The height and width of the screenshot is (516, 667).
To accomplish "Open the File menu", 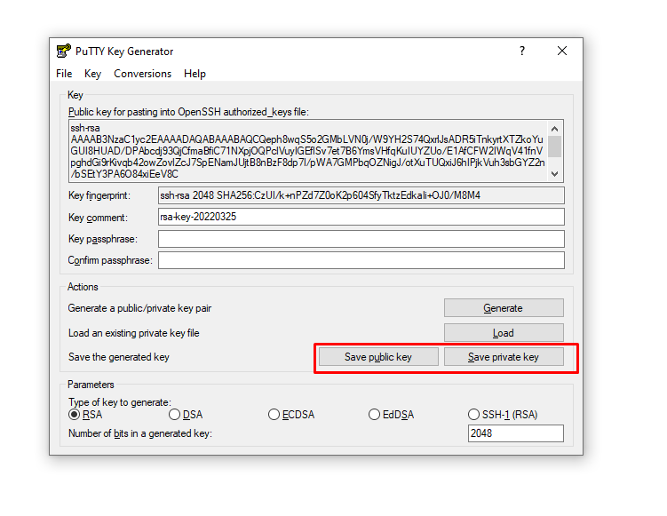I will point(64,74).
